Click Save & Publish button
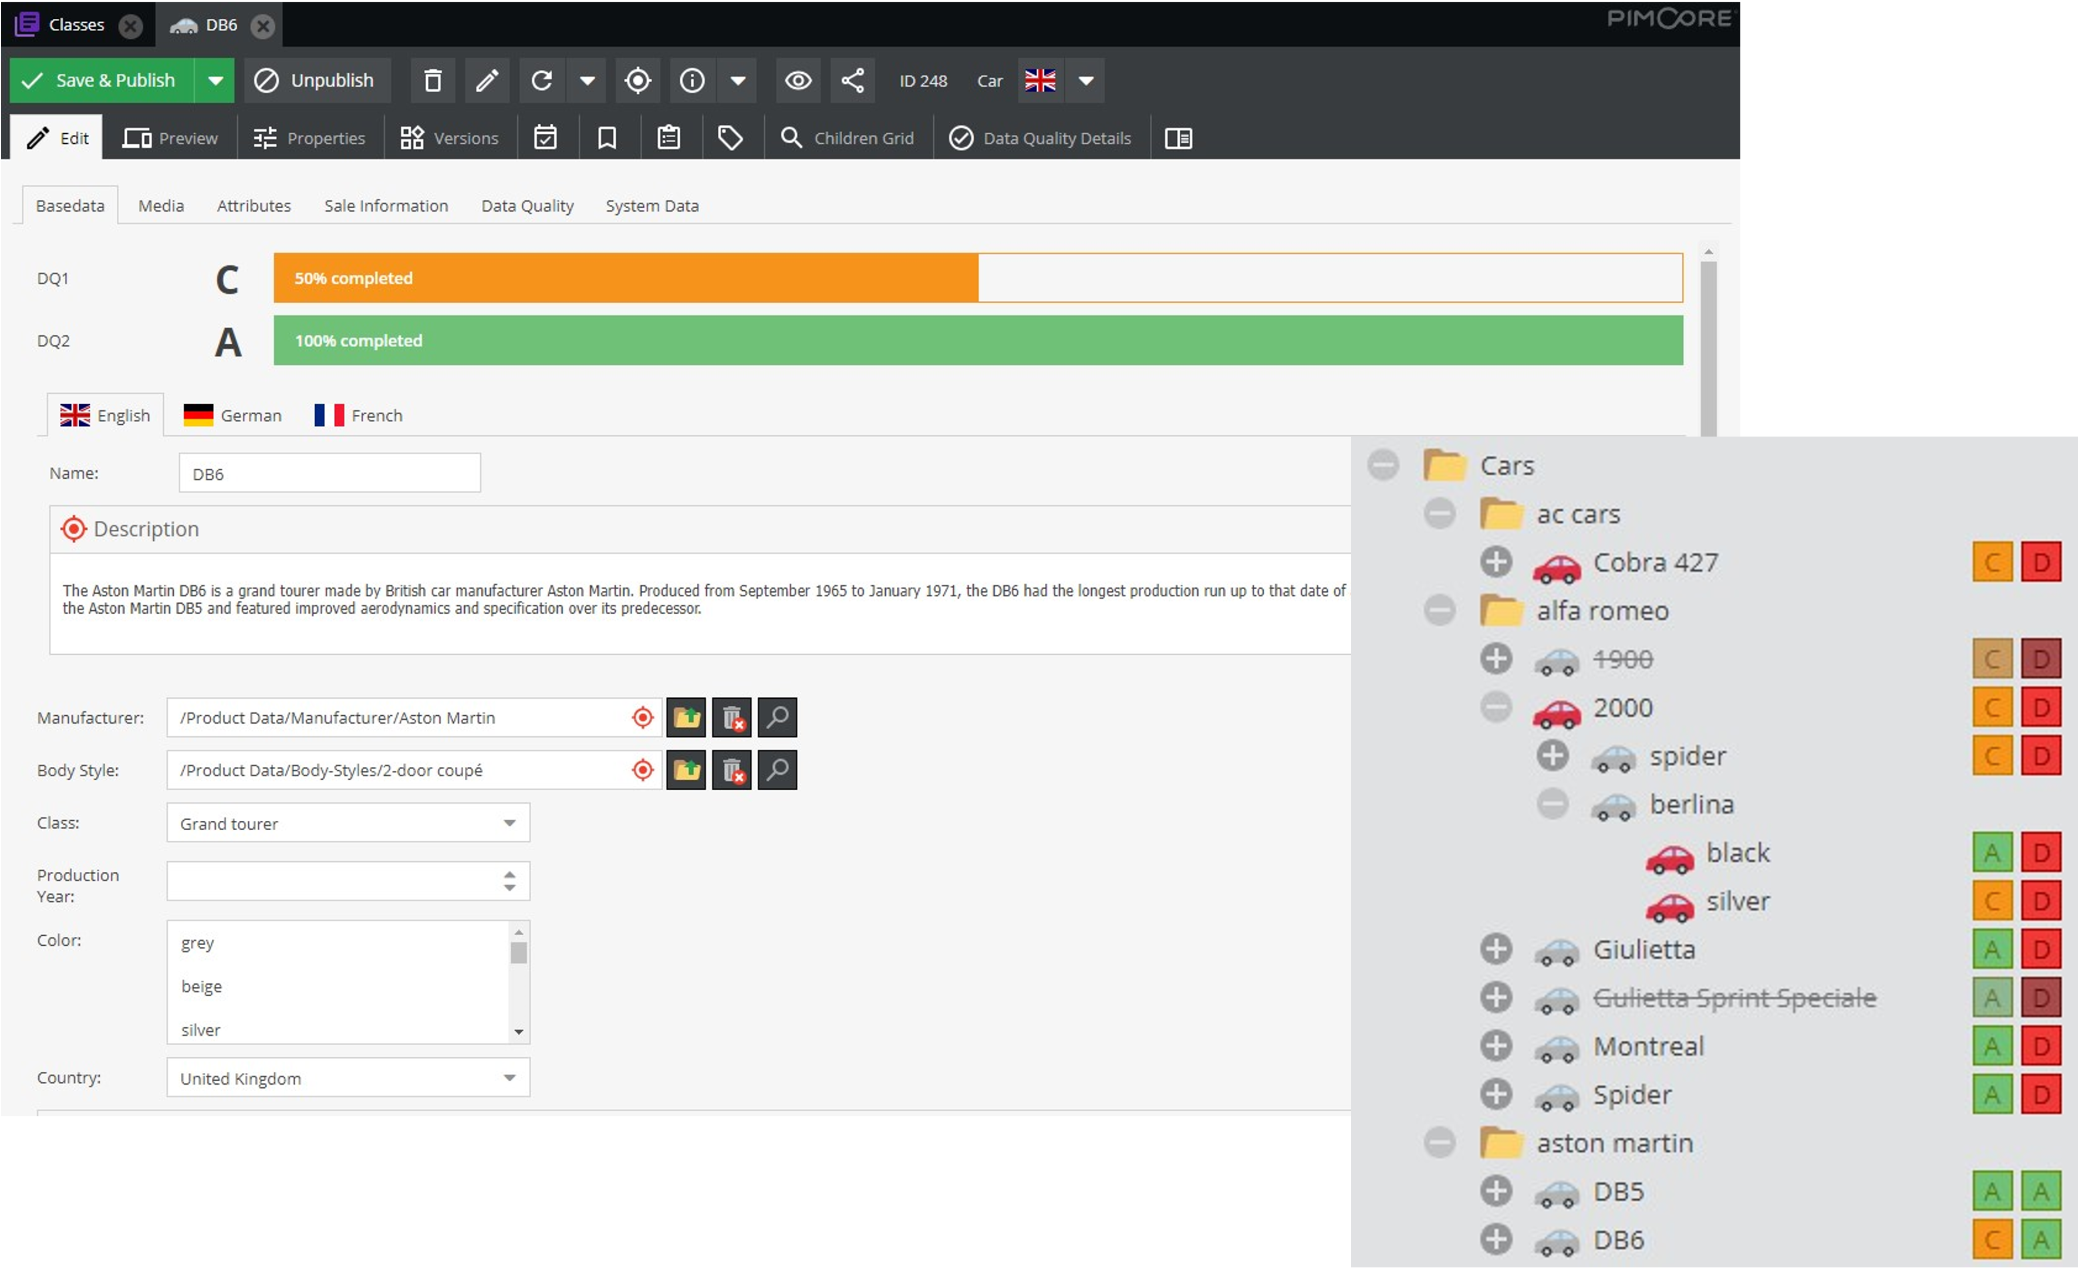 pyautogui.click(x=101, y=81)
